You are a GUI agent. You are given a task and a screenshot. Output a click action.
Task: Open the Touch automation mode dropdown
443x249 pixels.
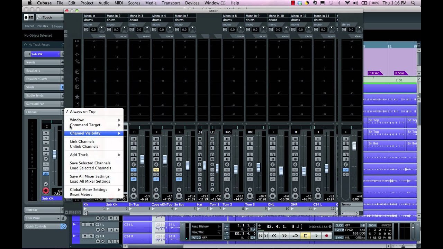coord(50,17)
